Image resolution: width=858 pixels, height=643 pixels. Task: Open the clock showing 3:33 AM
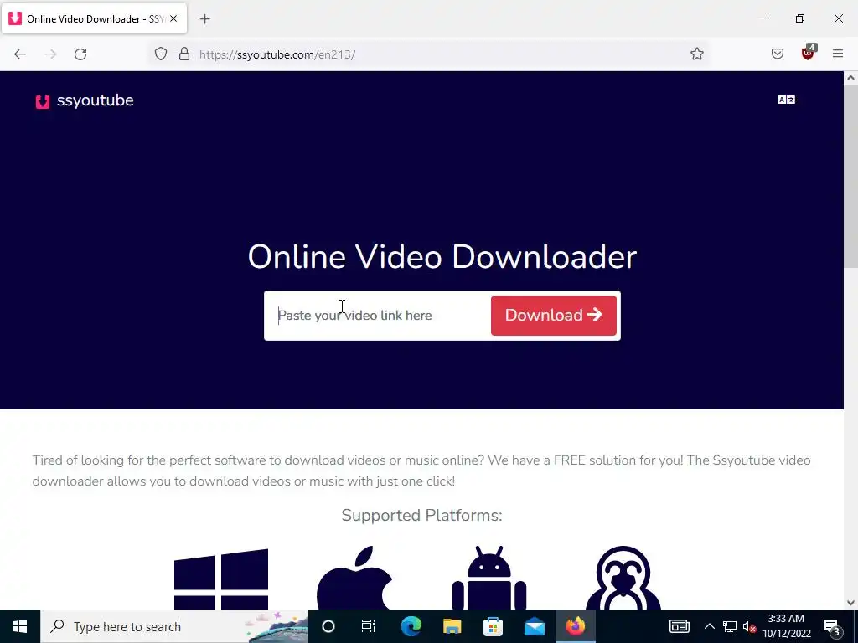(x=786, y=626)
